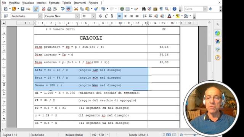Viewport: 244px width, 137px height.
Task: Toggle underline with the S button
Action: coord(112,16)
